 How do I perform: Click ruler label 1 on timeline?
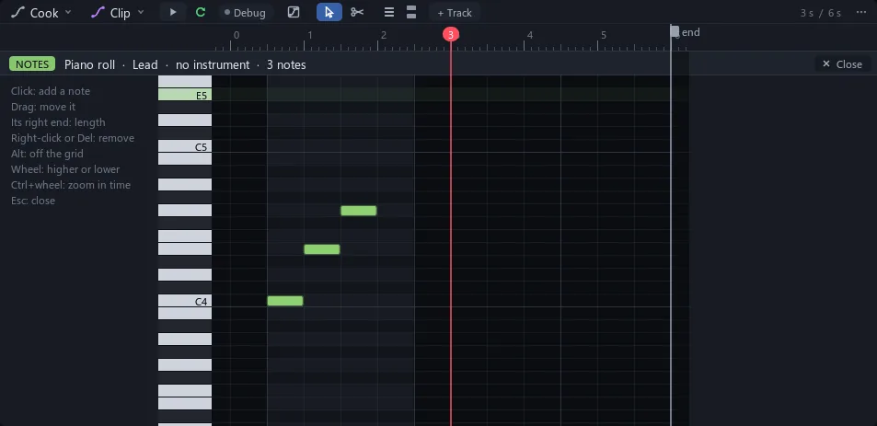[x=309, y=35]
